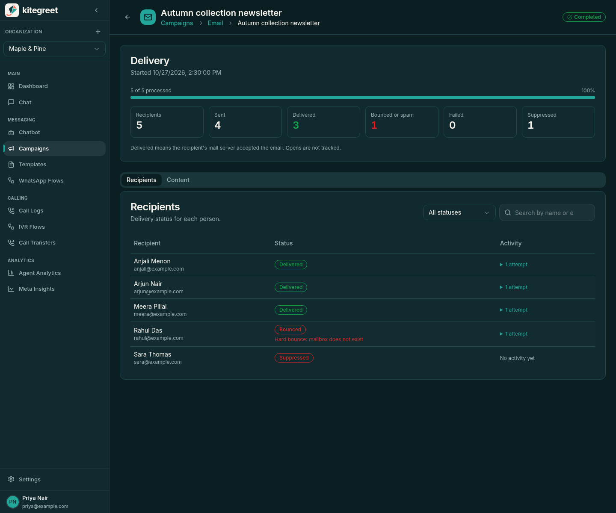Open Call Transfers
The image size is (616, 513).
point(54,243)
